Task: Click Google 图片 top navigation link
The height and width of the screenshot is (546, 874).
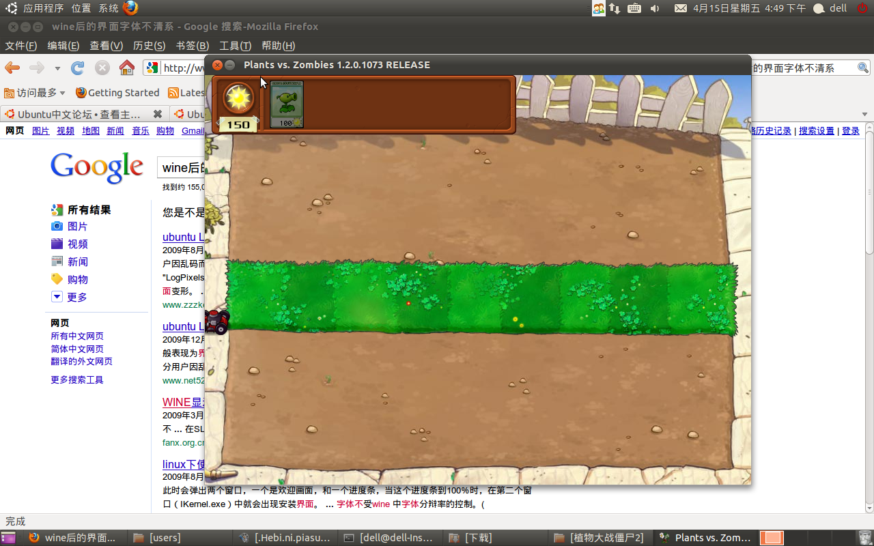Action: click(x=41, y=131)
